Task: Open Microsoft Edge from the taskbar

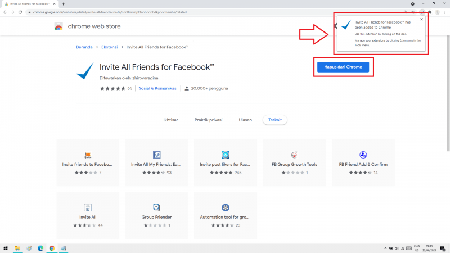Action: [x=40, y=249]
